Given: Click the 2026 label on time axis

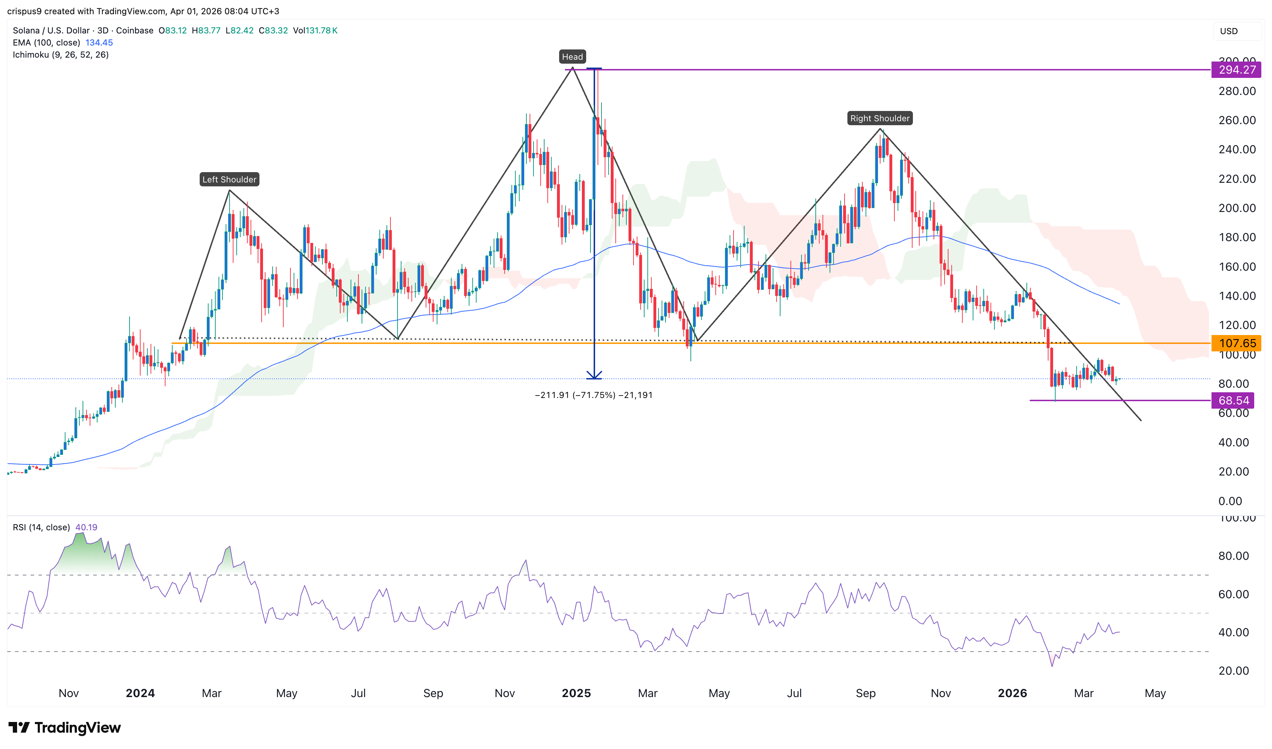Looking at the screenshot, I should (x=1012, y=694).
